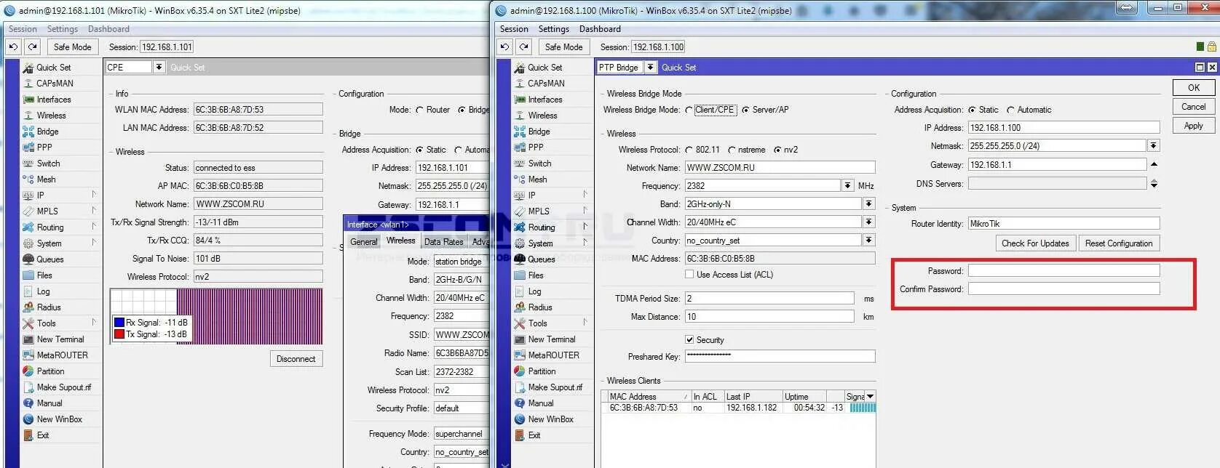Open Country dropdown showing no_country_set
1220x468 pixels.
[x=869, y=241]
